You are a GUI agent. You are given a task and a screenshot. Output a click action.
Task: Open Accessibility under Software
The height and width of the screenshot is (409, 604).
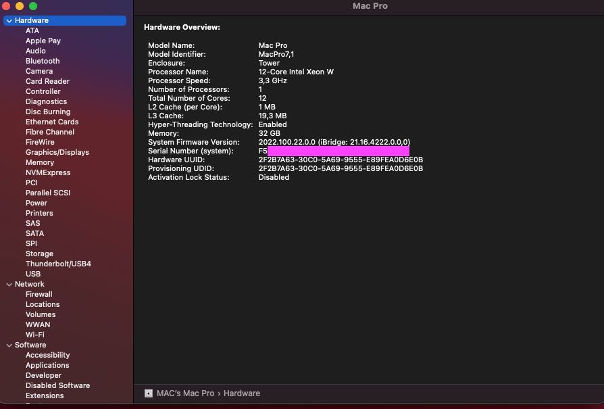[48, 356]
